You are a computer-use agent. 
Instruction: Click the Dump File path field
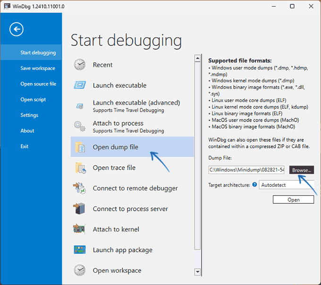coord(246,170)
